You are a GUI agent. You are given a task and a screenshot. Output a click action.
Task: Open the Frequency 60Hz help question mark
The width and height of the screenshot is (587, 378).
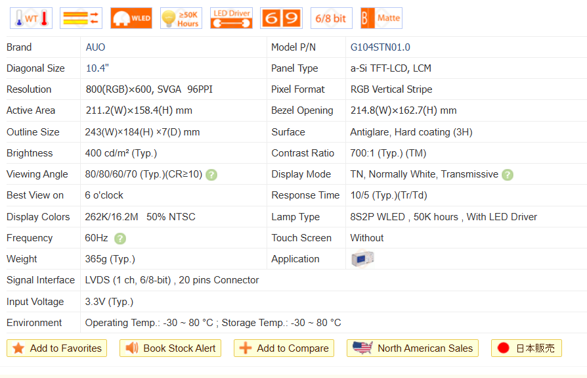click(120, 239)
